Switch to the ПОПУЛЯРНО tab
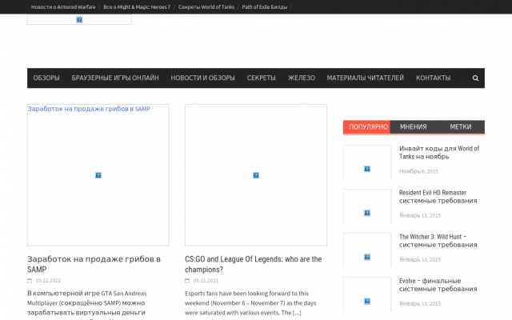 (366, 126)
